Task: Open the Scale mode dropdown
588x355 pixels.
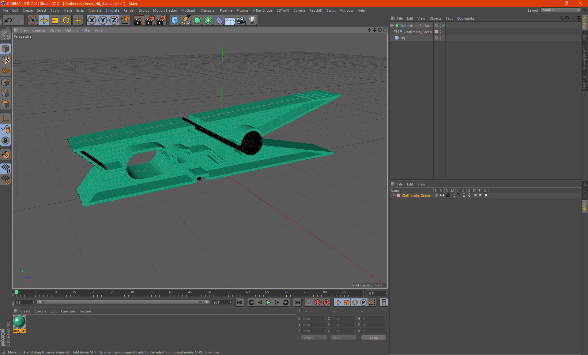Action: pos(344,338)
